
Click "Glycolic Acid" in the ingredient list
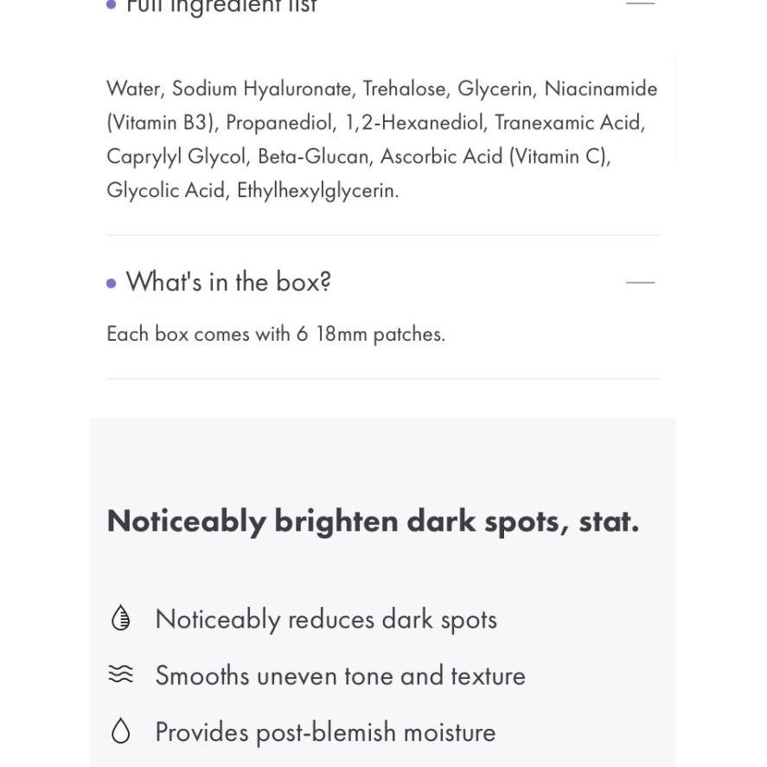pos(165,190)
